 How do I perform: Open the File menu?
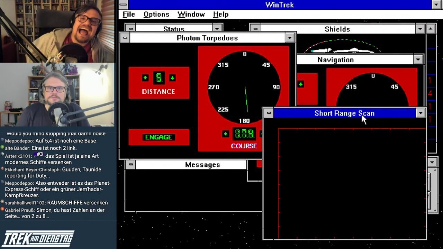129,14
